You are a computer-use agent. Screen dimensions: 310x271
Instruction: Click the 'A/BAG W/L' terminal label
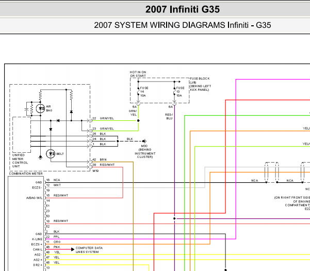pyautogui.click(x=34, y=198)
